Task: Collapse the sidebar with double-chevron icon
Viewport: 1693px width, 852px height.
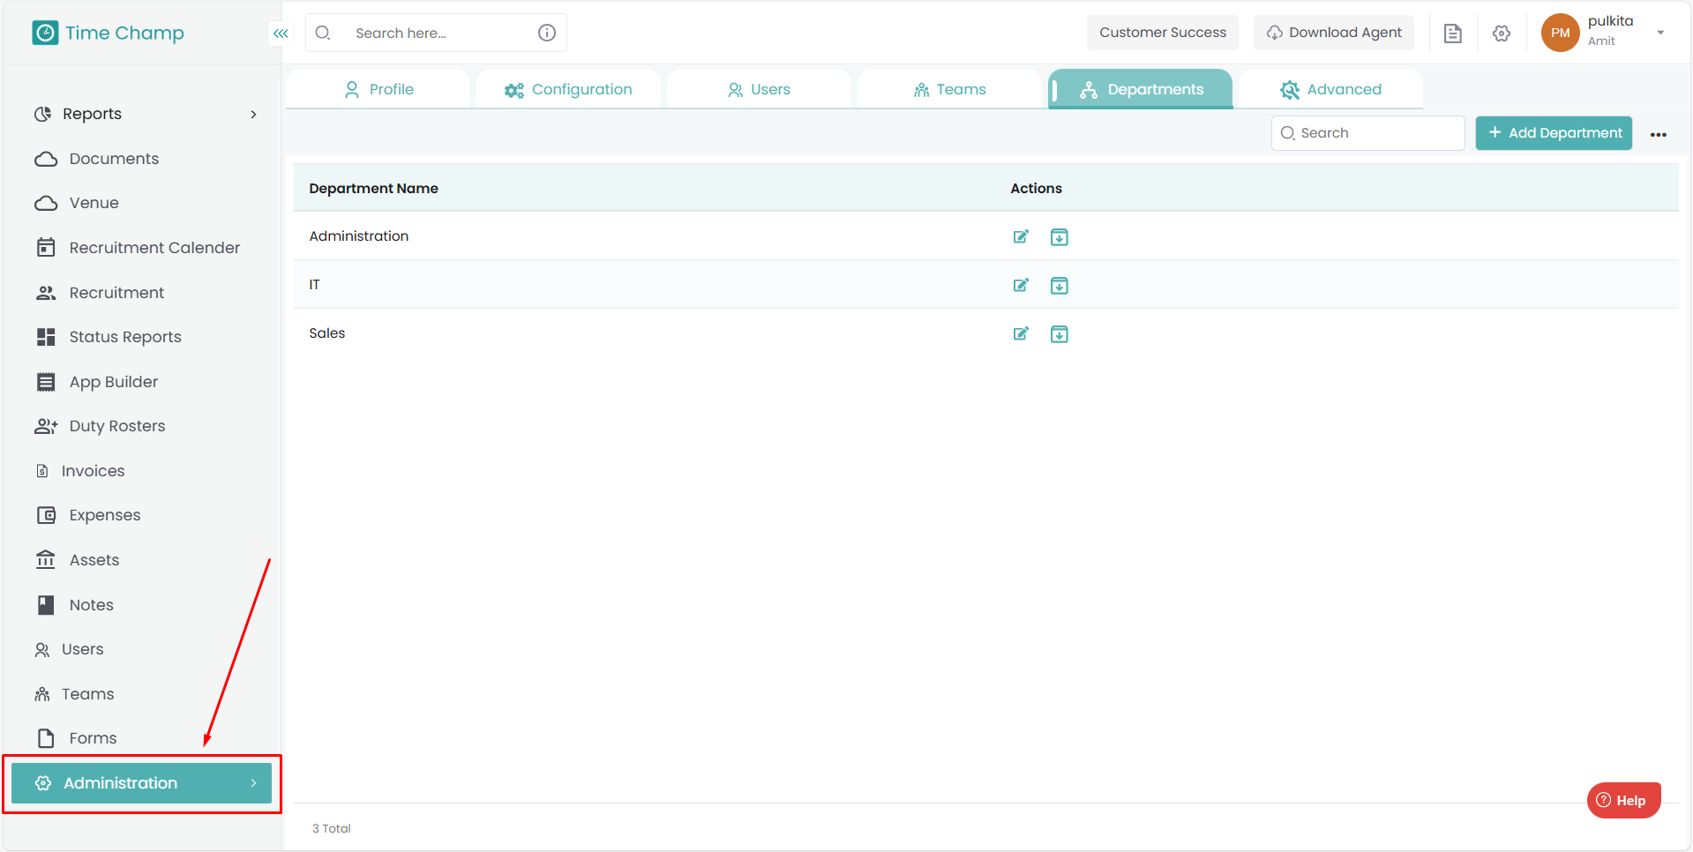Action: click(281, 34)
